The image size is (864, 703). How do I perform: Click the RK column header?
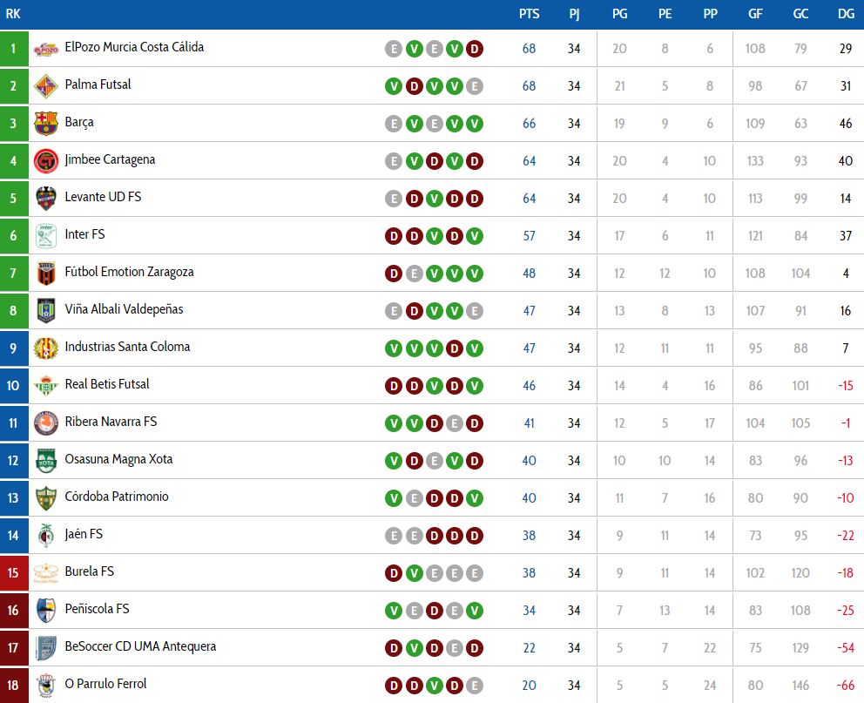[13, 14]
